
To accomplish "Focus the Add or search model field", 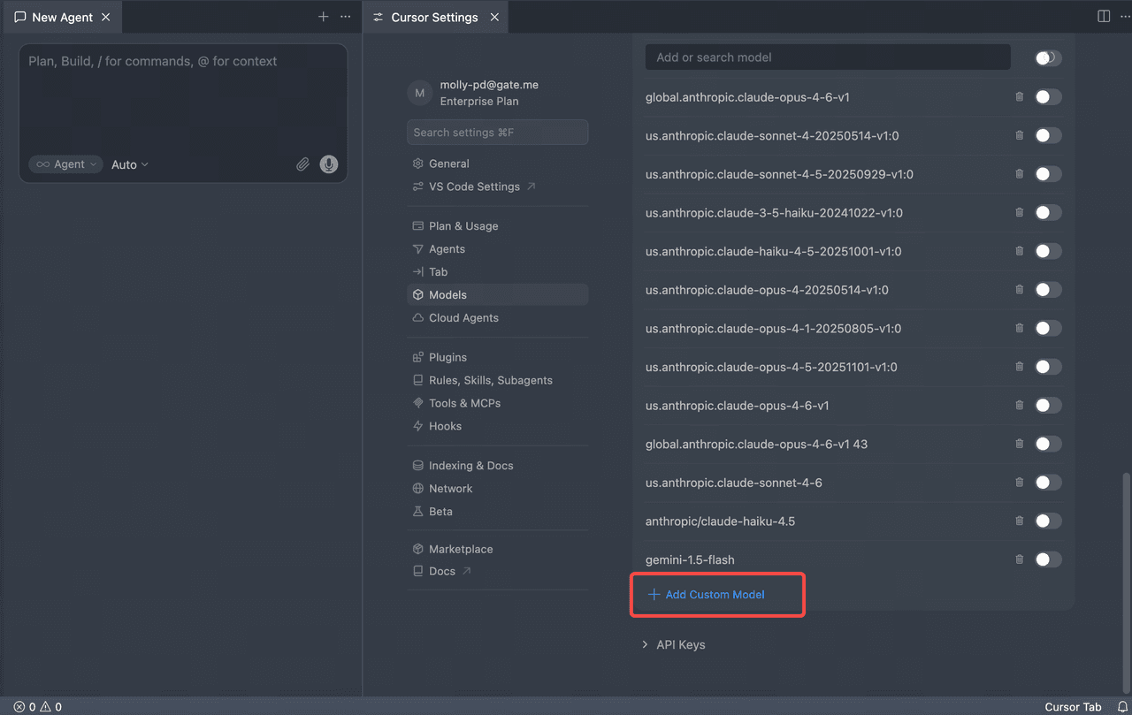I will tap(828, 57).
